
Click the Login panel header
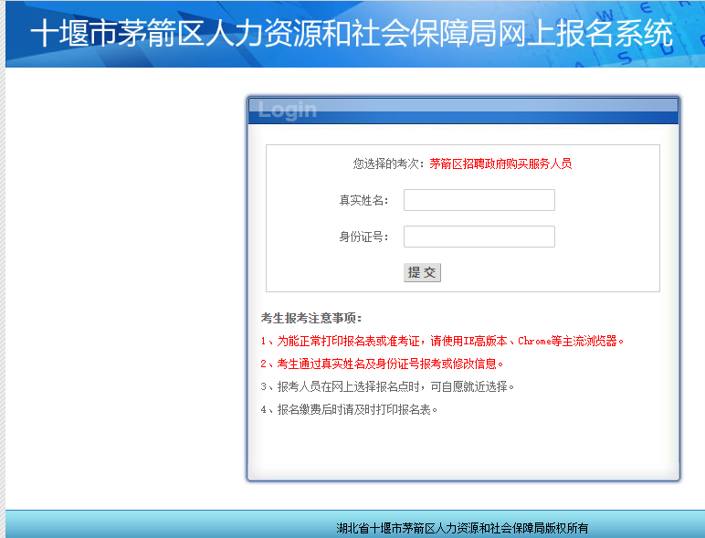point(463,111)
